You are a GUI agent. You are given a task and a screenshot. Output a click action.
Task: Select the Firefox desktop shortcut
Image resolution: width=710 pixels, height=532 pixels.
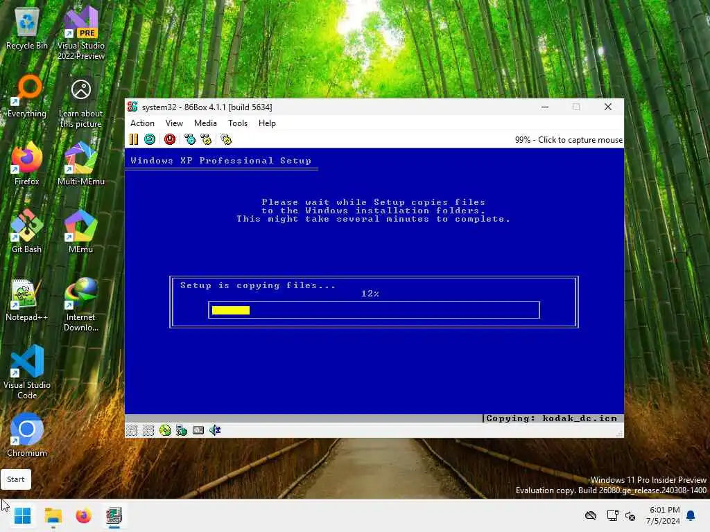click(27, 163)
